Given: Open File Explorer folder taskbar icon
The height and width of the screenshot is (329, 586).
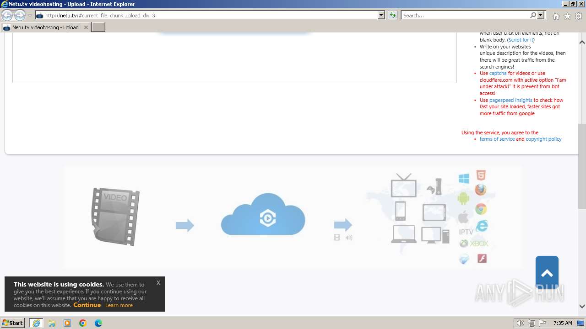Looking at the screenshot, I should pyautogui.click(x=52, y=323).
